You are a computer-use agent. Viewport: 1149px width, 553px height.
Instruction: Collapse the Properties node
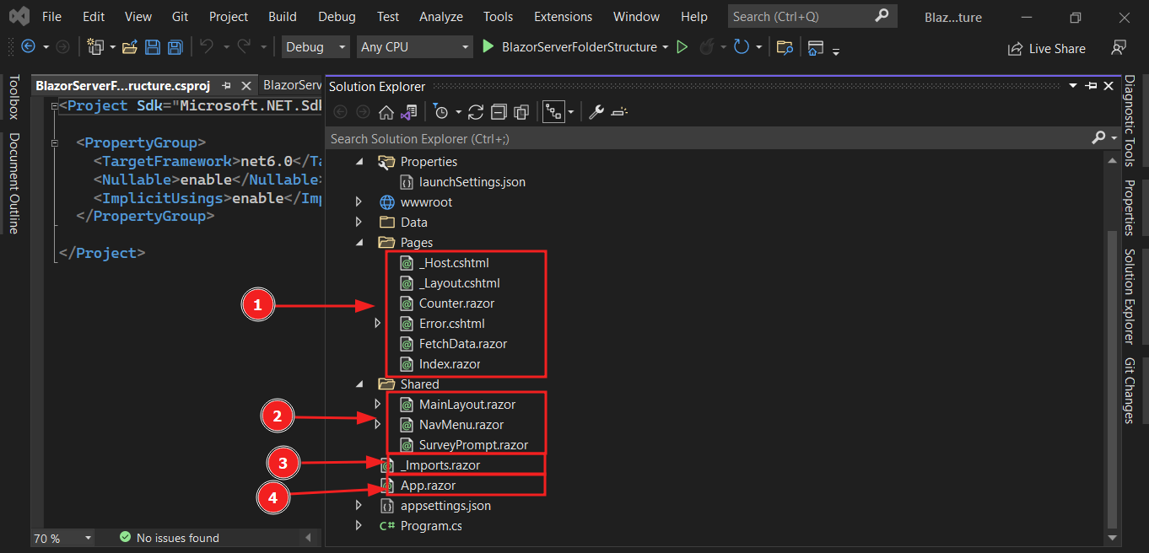tap(359, 162)
